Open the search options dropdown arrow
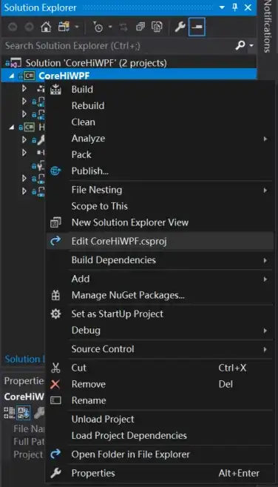 pyautogui.click(x=251, y=46)
